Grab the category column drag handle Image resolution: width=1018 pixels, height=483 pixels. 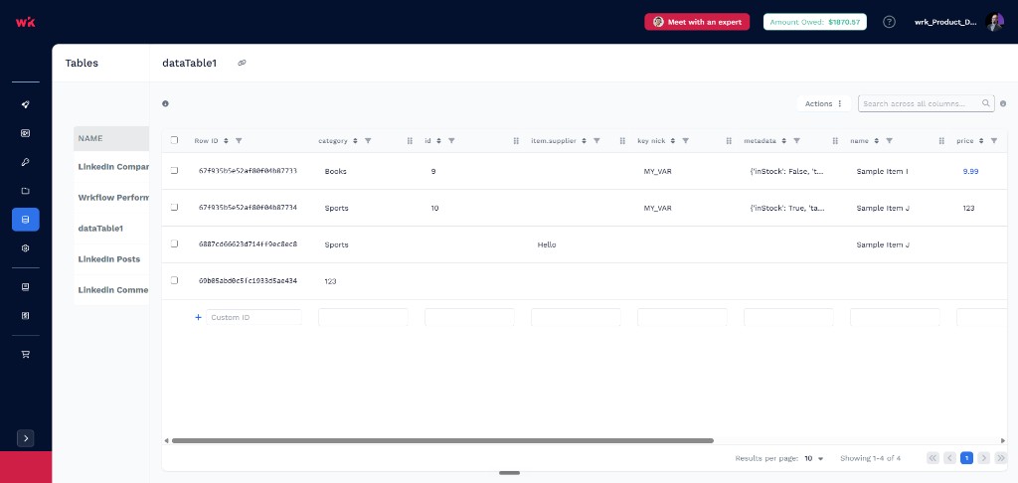(410, 141)
